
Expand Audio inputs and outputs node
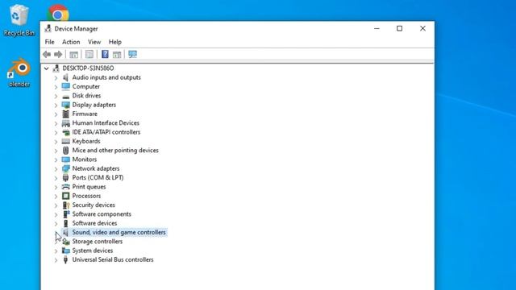[56, 77]
